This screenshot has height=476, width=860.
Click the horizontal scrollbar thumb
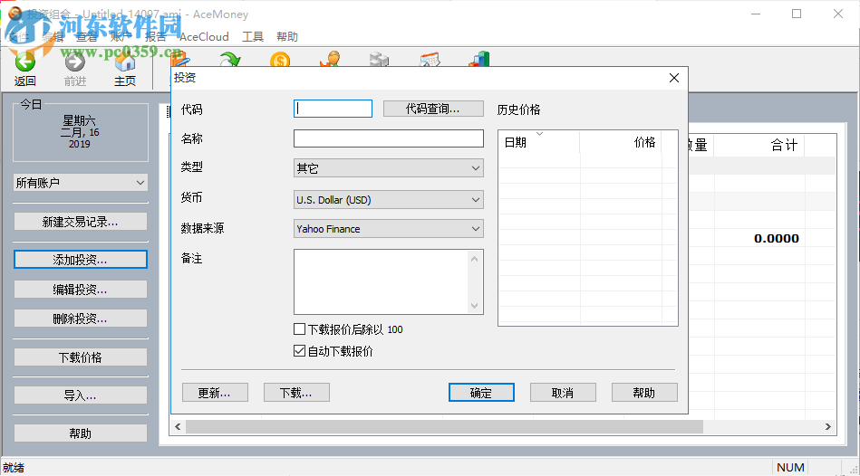tap(444, 427)
